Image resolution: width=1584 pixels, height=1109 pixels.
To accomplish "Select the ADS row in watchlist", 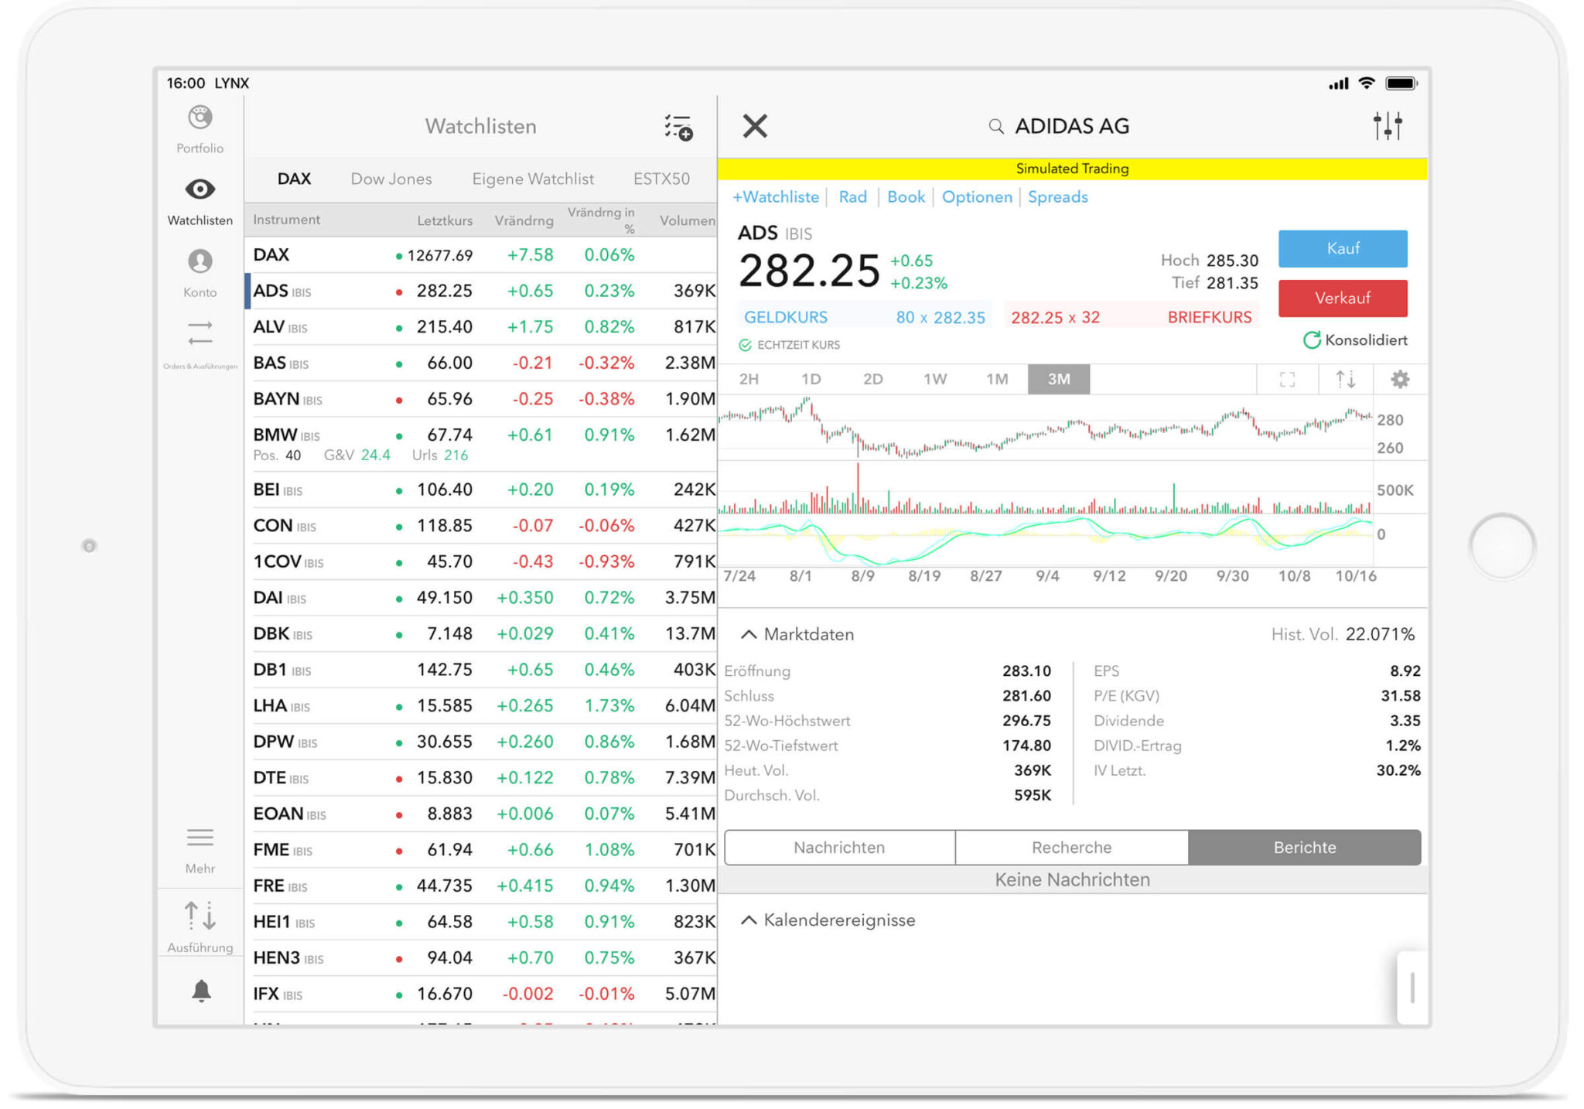I will [x=481, y=291].
